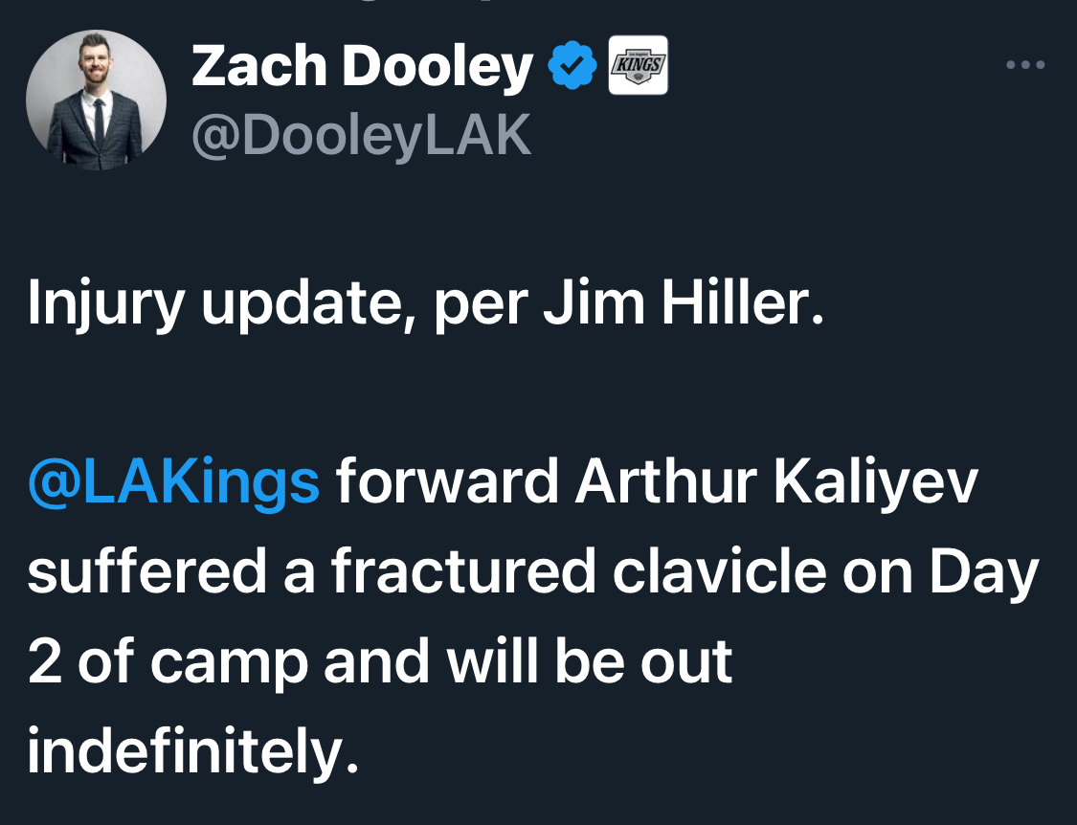Select the surname Kaliyev
The image size is (1077, 825).
876,481
